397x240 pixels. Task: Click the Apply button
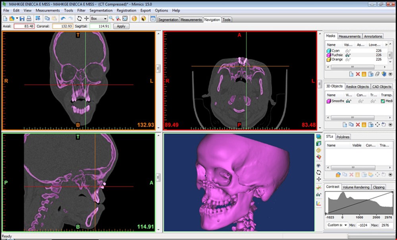(121, 26)
